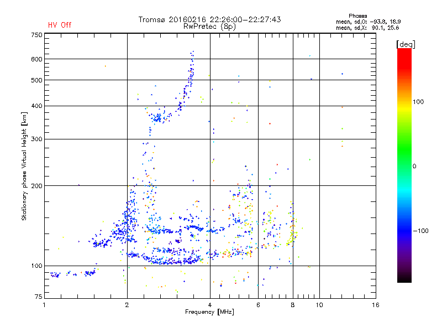Select the 'mean, sd,O: -93.8, 18.9' line
442x332 pixels.
coord(368,22)
